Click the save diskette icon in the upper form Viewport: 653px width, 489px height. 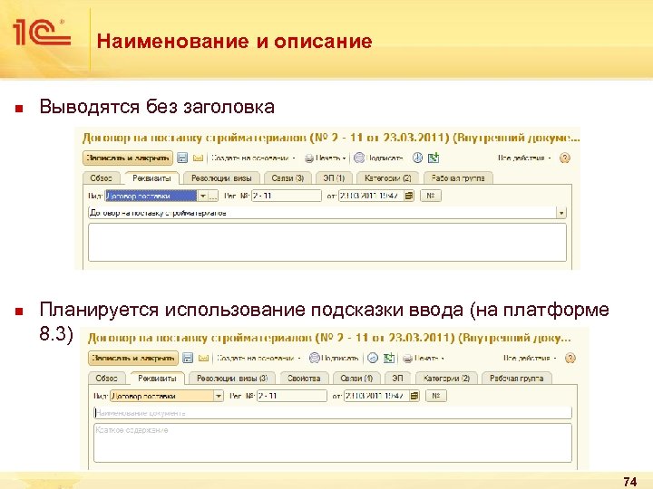(182, 158)
